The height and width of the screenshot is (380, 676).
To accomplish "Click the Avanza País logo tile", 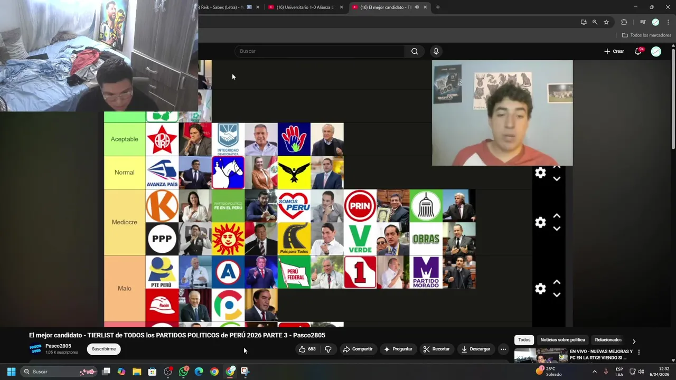I will pyautogui.click(x=162, y=173).
